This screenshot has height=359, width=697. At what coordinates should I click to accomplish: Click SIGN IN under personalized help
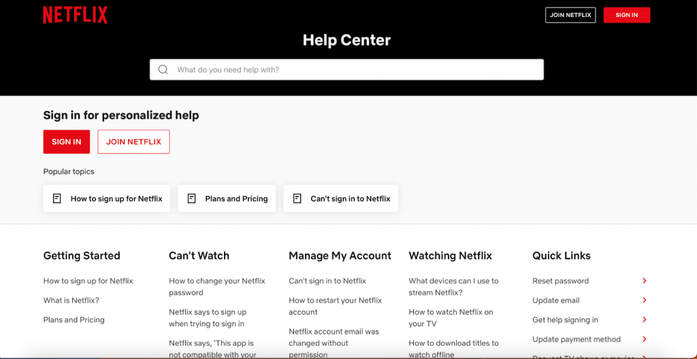point(67,142)
